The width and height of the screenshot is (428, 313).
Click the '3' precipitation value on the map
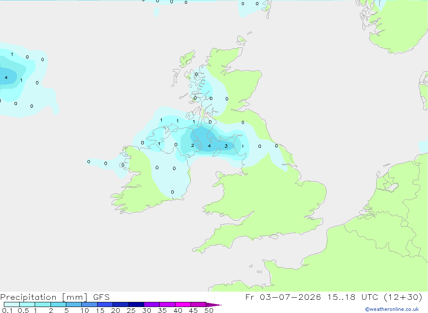point(226,146)
